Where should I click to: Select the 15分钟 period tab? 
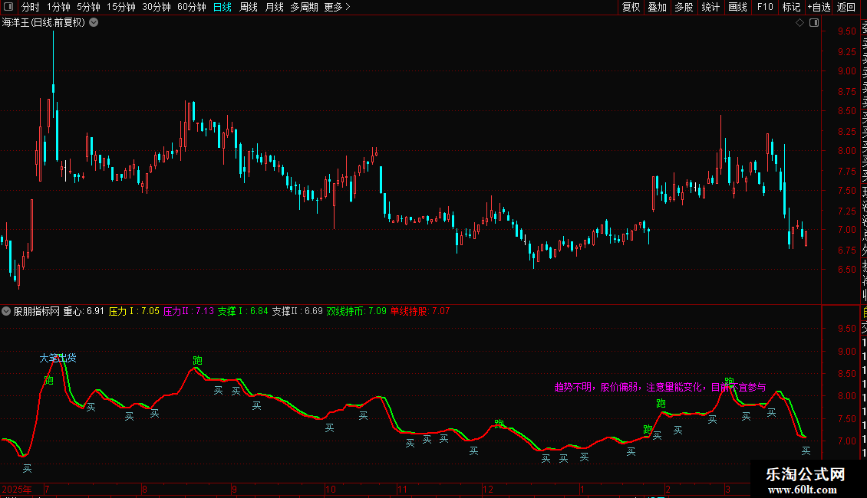121,7
